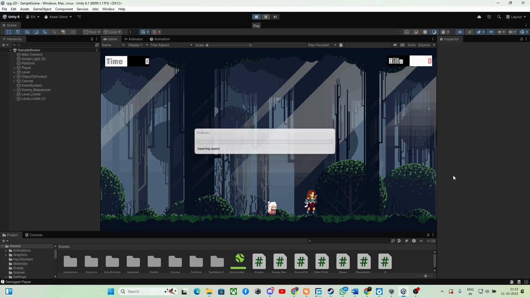Mute game audio with the speaker icon
The width and height of the screenshot is (530, 298).
click(395, 45)
